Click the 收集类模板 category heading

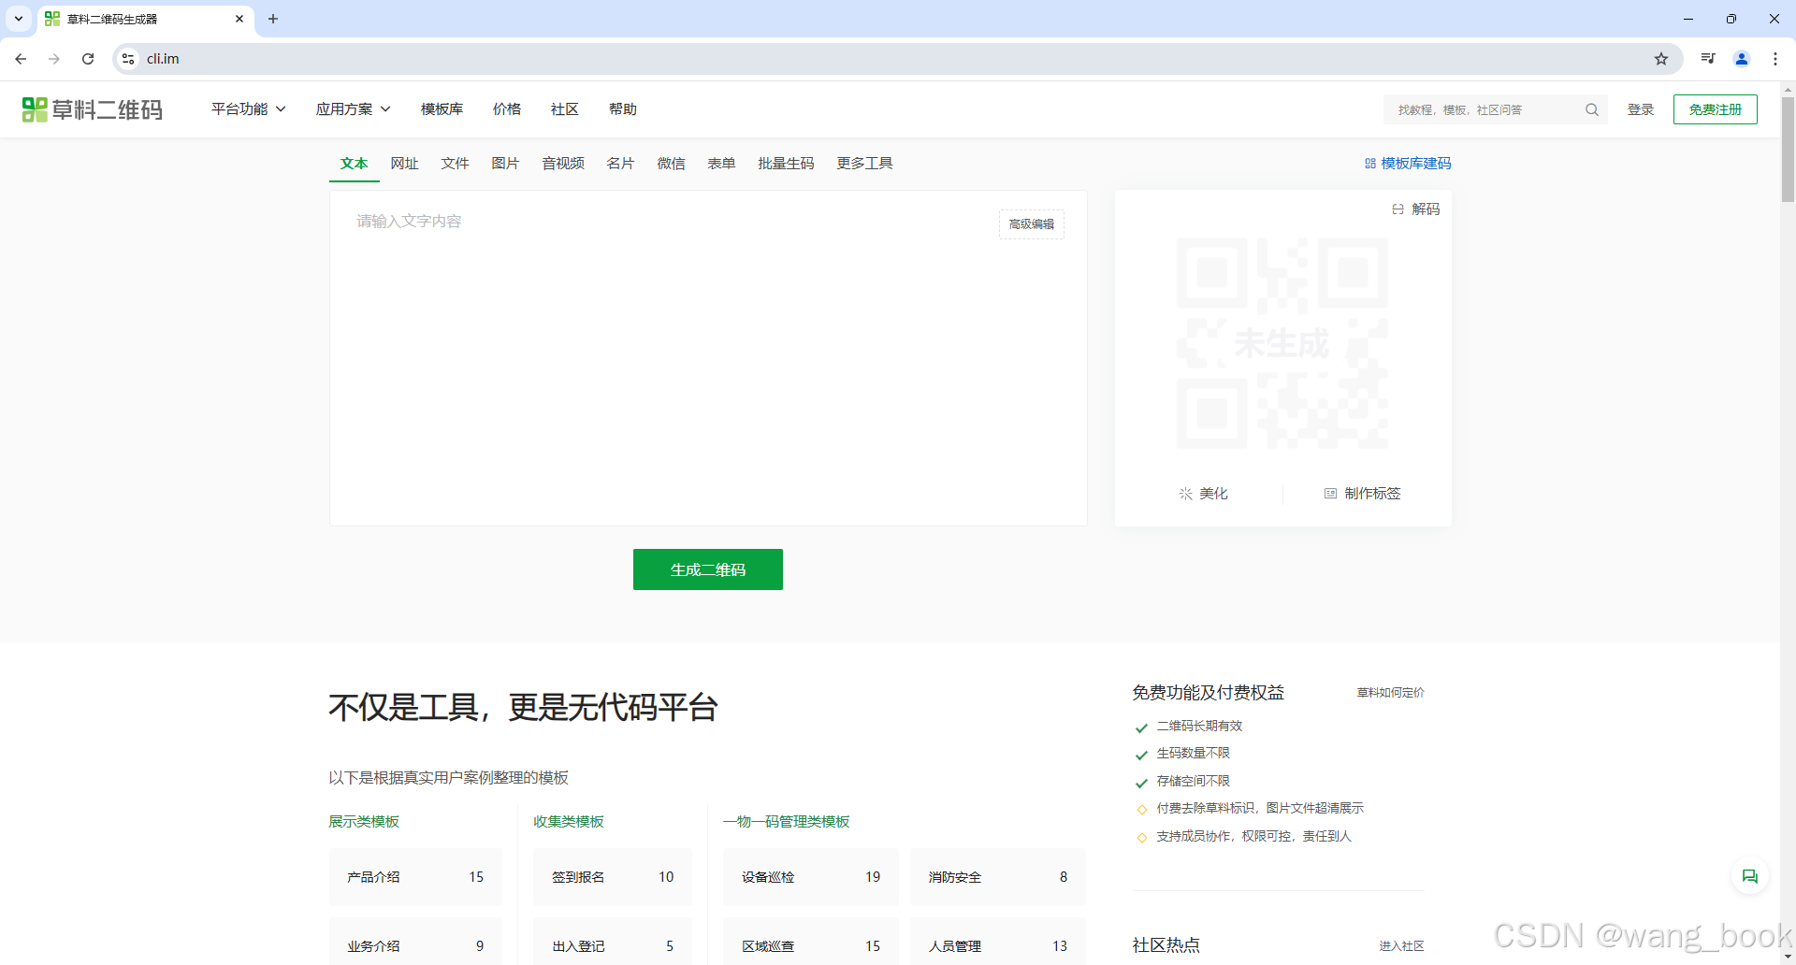(569, 822)
